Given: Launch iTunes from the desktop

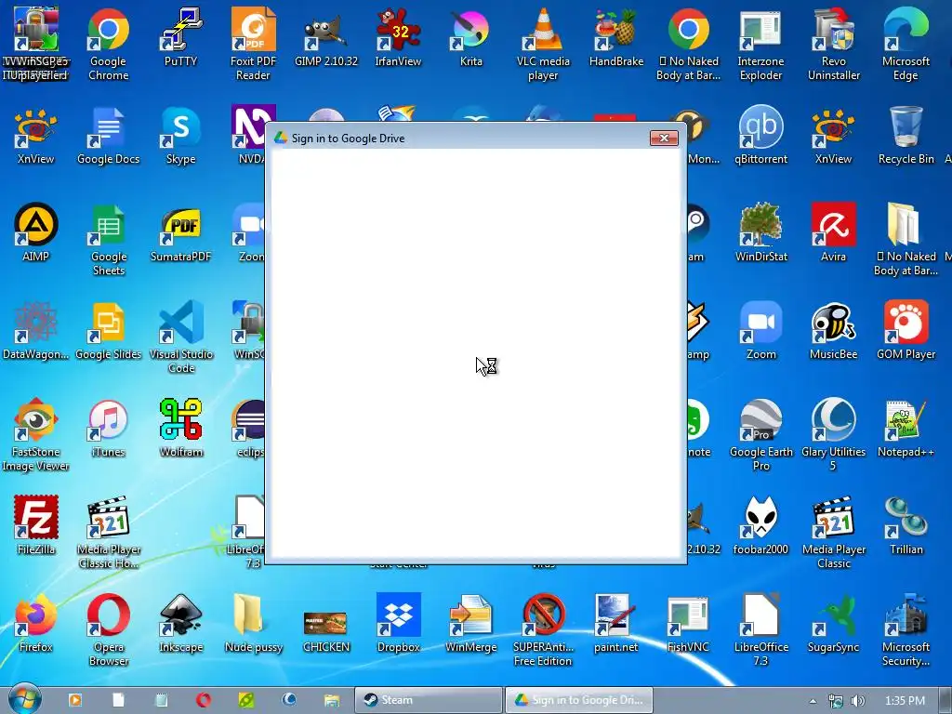Looking at the screenshot, I should [x=108, y=428].
